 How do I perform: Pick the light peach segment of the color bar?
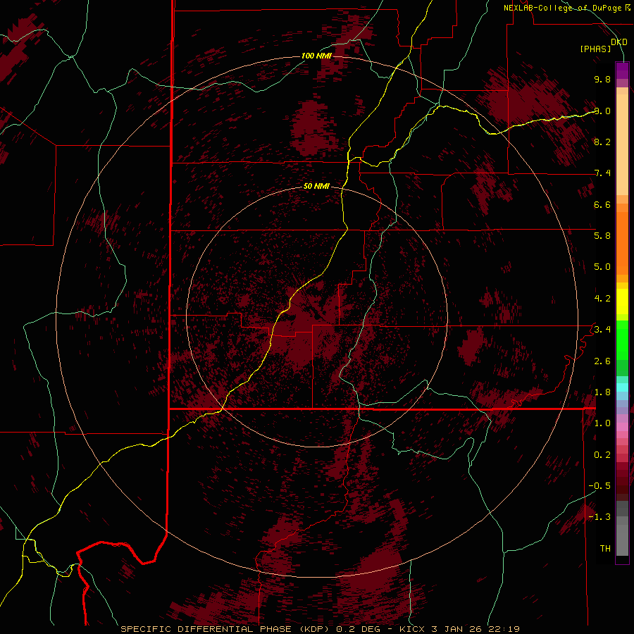click(x=622, y=144)
